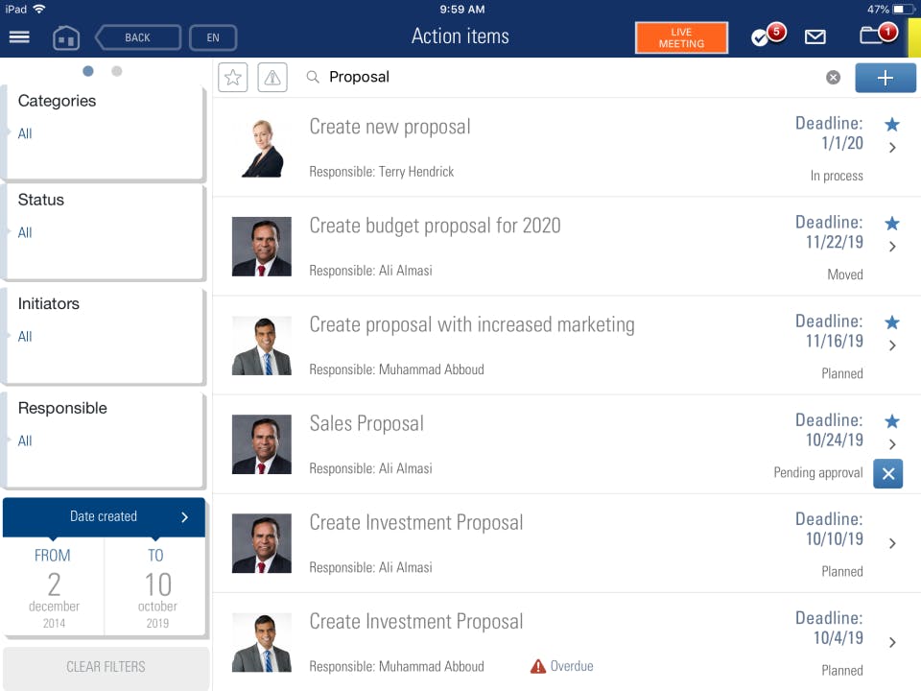This screenshot has height=691, width=921.
Task: Unstar Create budget proposal for 2020
Action: point(892,224)
